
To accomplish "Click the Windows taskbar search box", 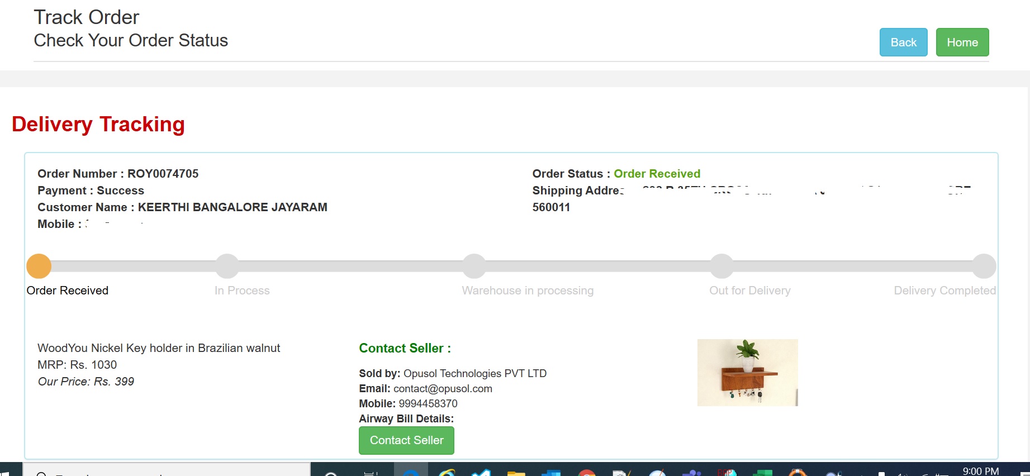I will pyautogui.click(x=167, y=470).
